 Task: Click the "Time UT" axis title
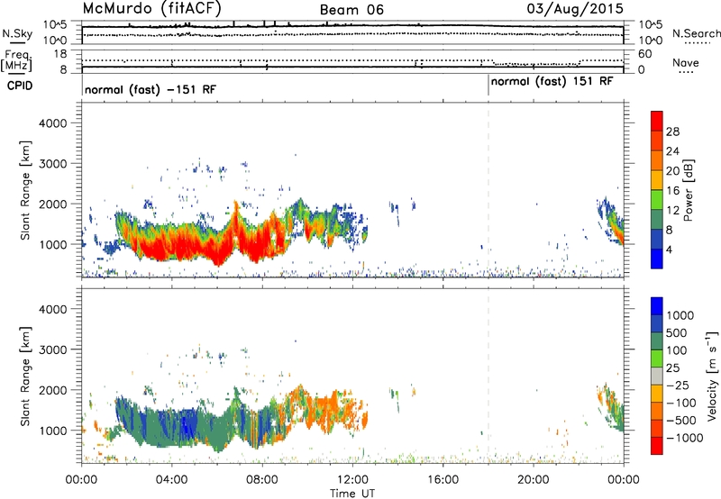(x=352, y=494)
